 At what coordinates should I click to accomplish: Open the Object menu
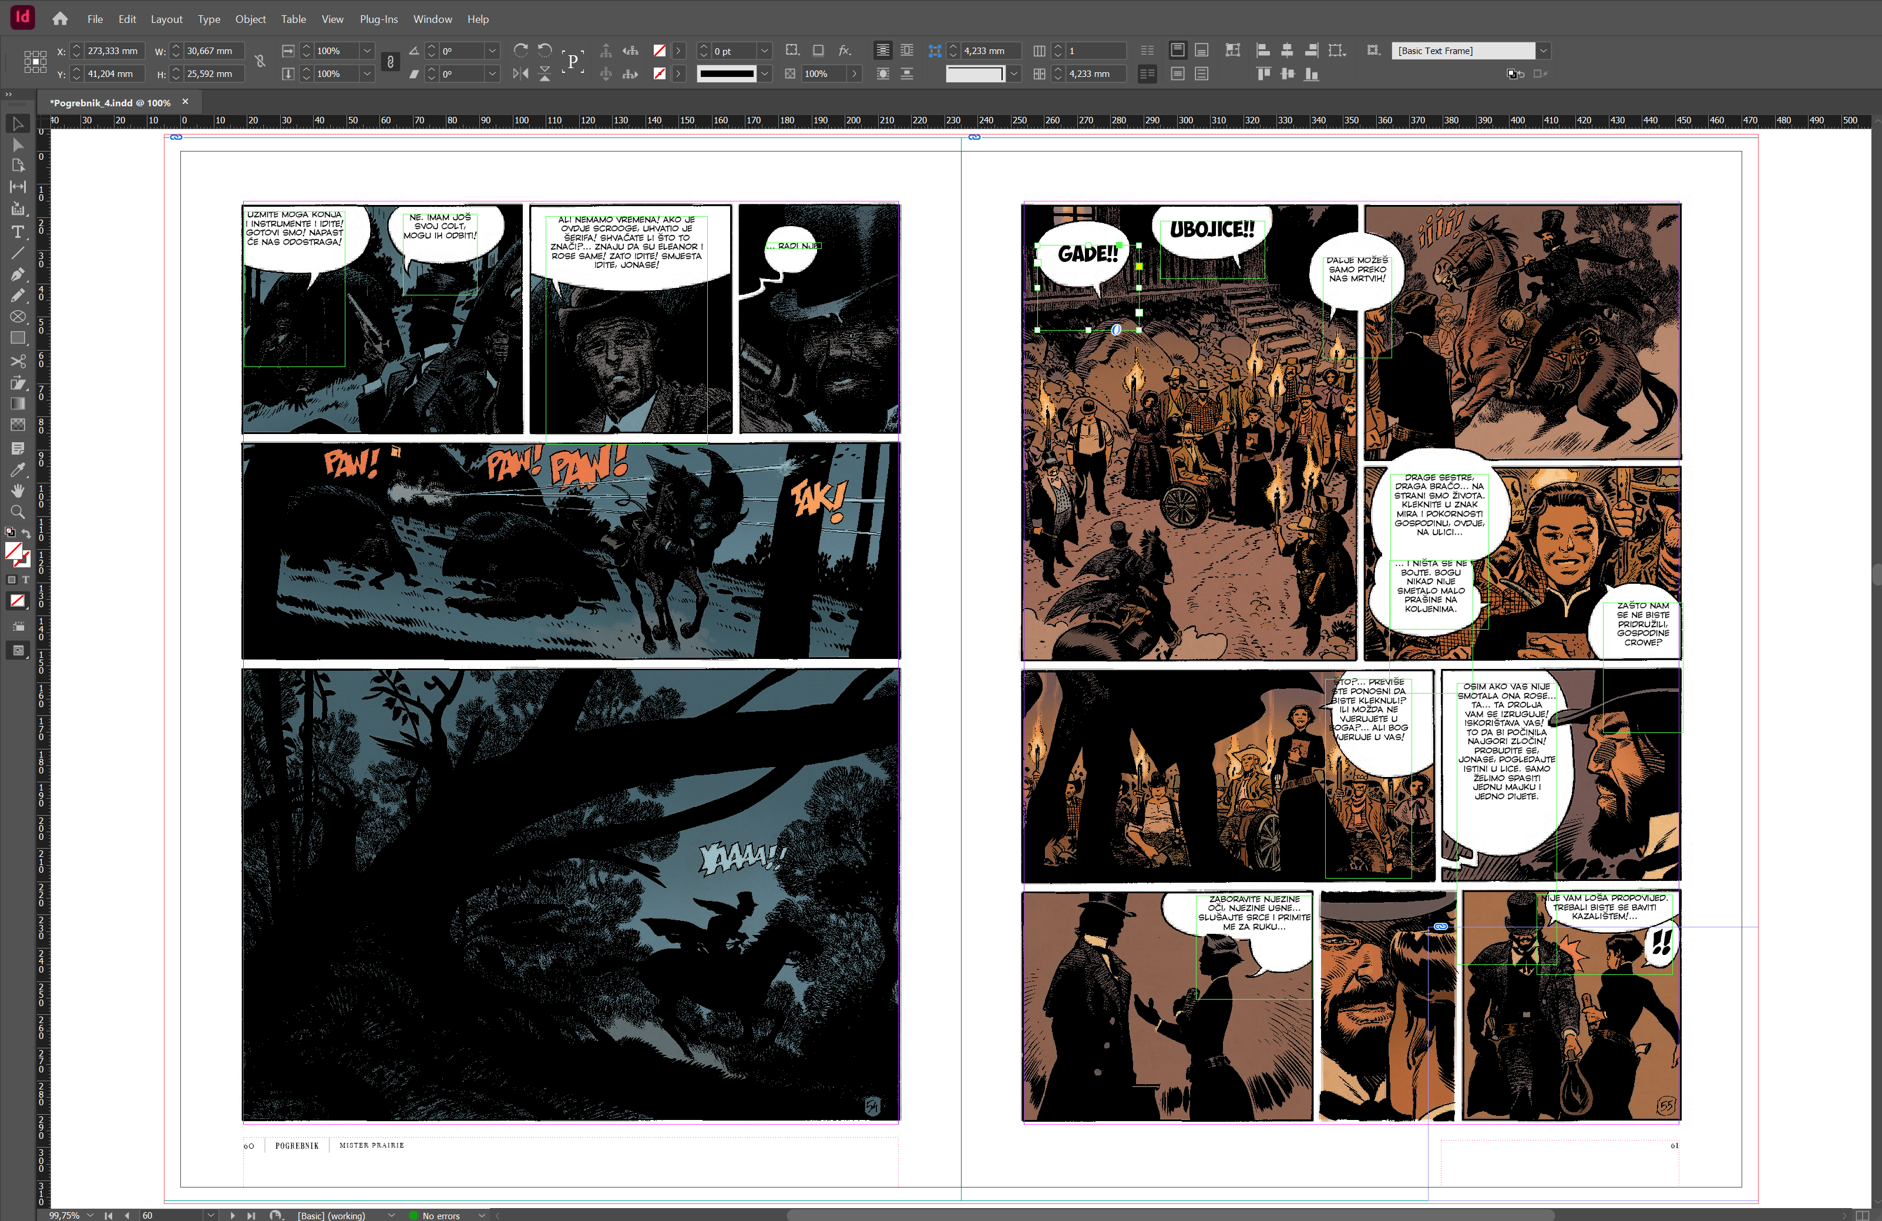click(x=251, y=19)
